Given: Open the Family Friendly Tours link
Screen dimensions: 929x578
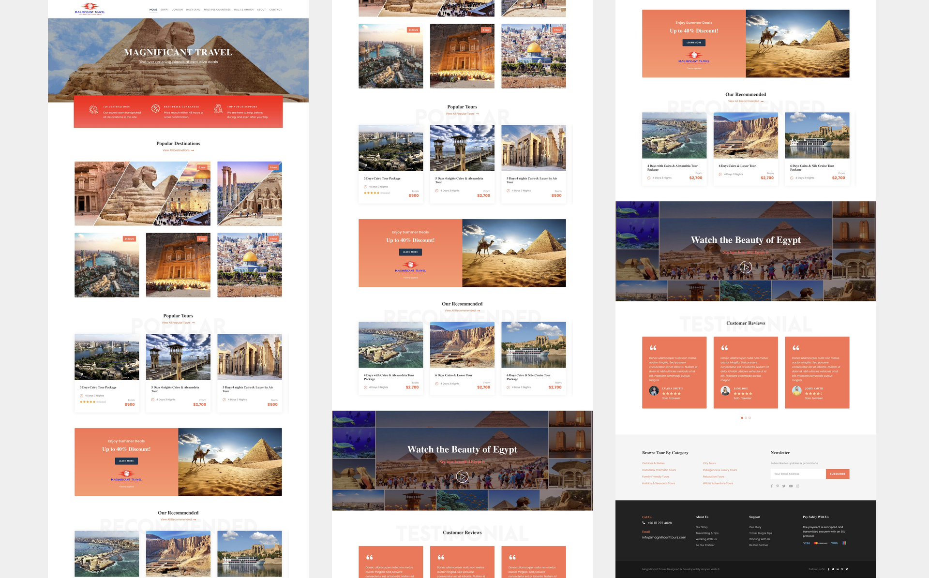Looking at the screenshot, I should (656, 476).
